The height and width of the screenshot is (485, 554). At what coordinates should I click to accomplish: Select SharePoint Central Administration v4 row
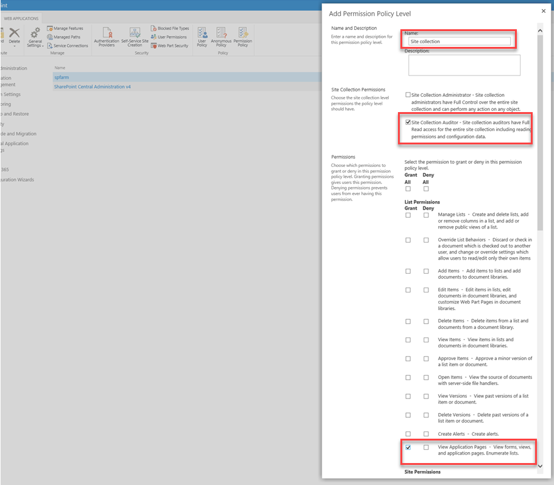tap(187, 87)
